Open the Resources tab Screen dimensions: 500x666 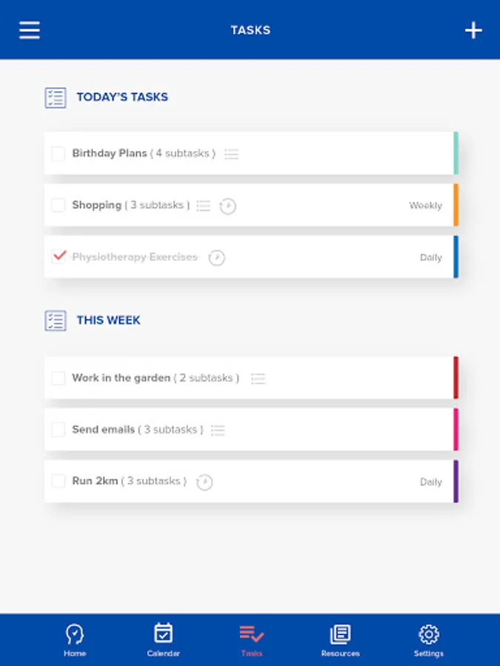(340, 639)
